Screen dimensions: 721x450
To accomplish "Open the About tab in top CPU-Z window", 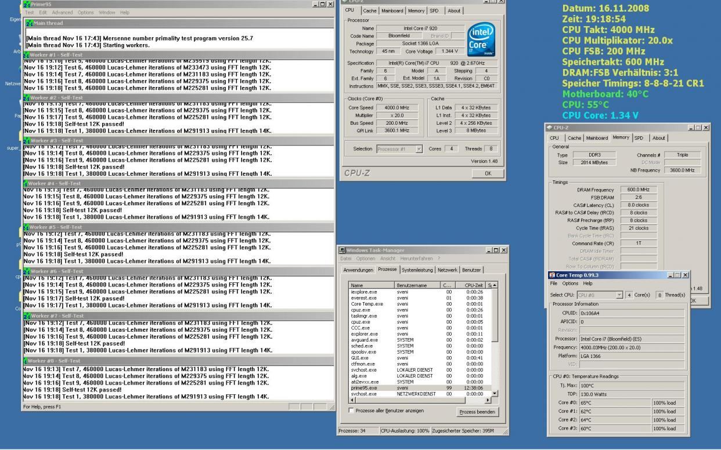I will tap(453, 10).
